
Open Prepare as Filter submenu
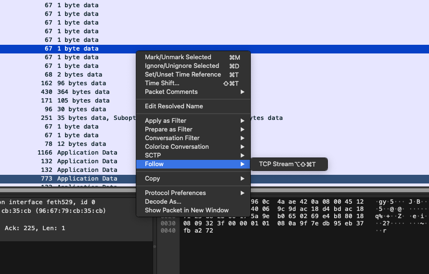(x=169, y=130)
